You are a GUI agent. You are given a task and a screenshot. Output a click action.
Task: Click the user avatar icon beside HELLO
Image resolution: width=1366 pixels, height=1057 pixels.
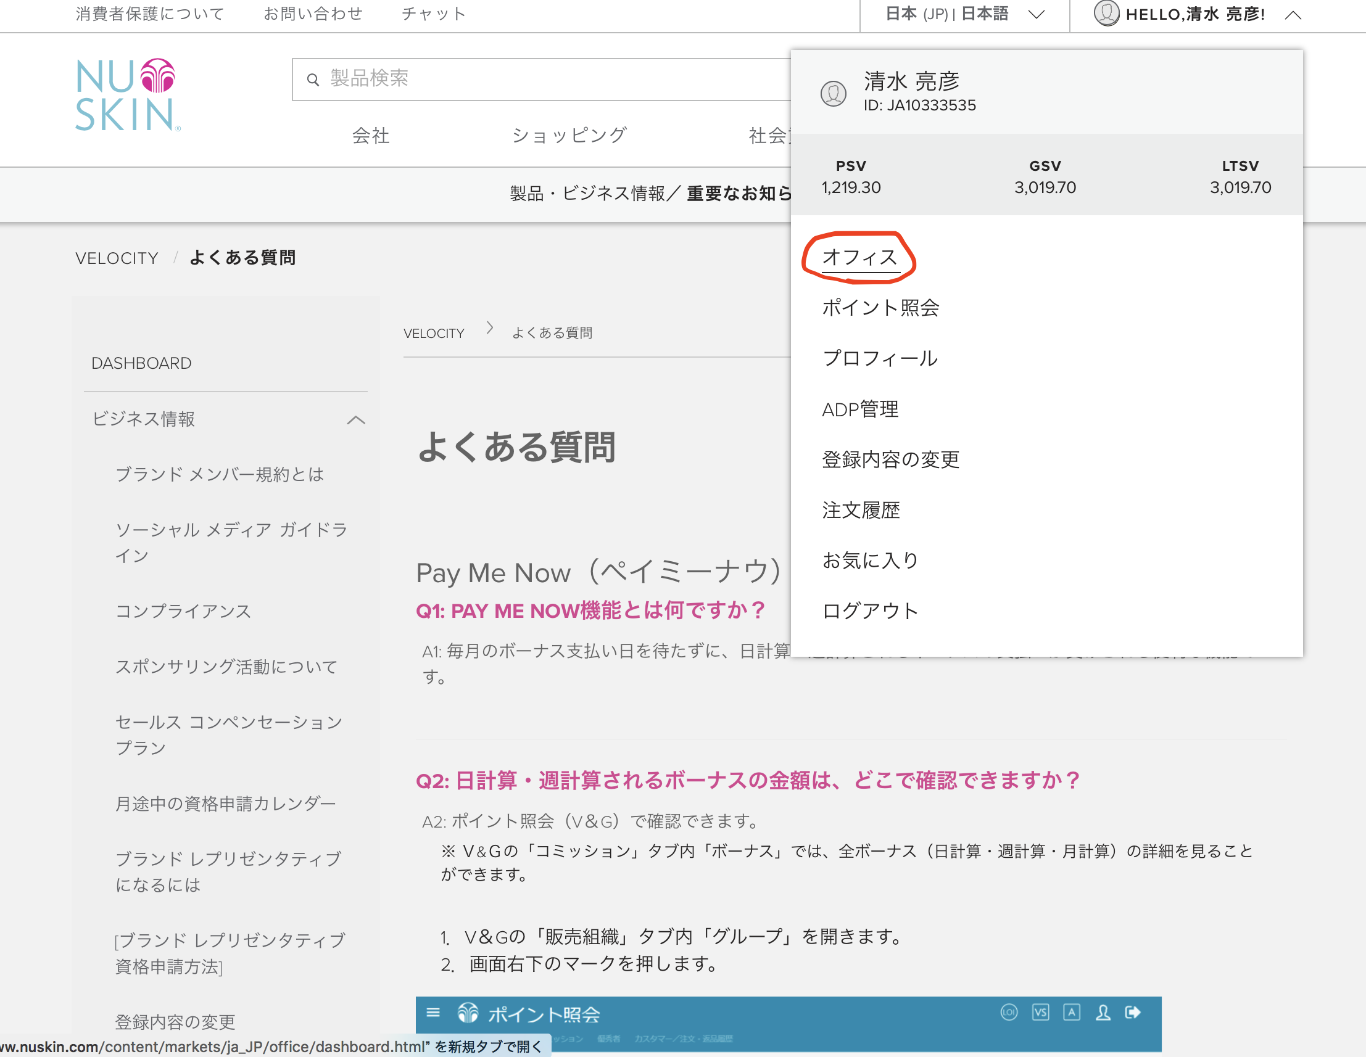pyautogui.click(x=1106, y=14)
